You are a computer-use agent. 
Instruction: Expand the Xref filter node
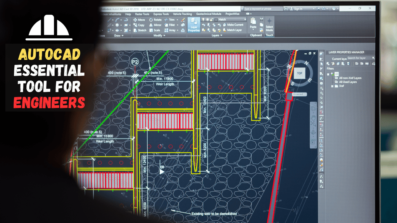tap(332, 86)
